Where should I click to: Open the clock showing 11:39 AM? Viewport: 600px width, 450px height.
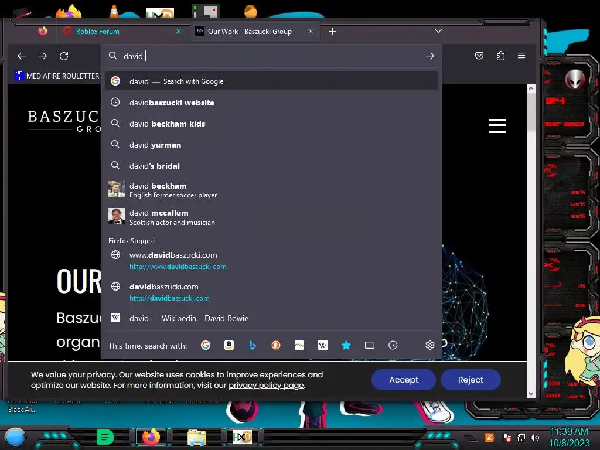pyautogui.click(x=569, y=437)
